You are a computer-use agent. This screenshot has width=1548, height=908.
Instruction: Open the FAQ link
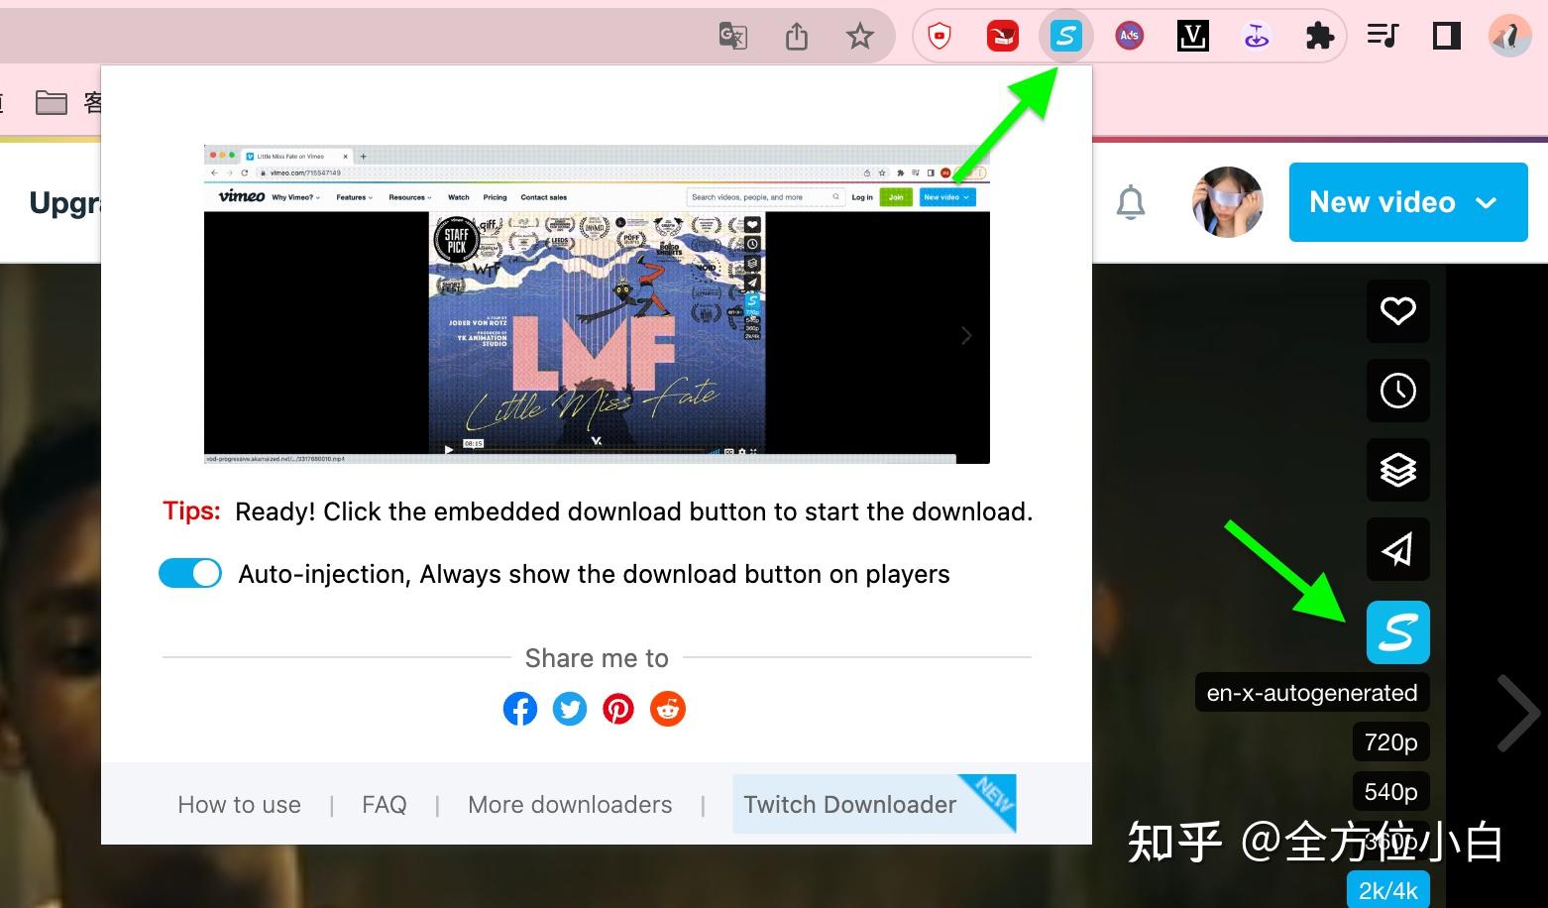coord(385,805)
